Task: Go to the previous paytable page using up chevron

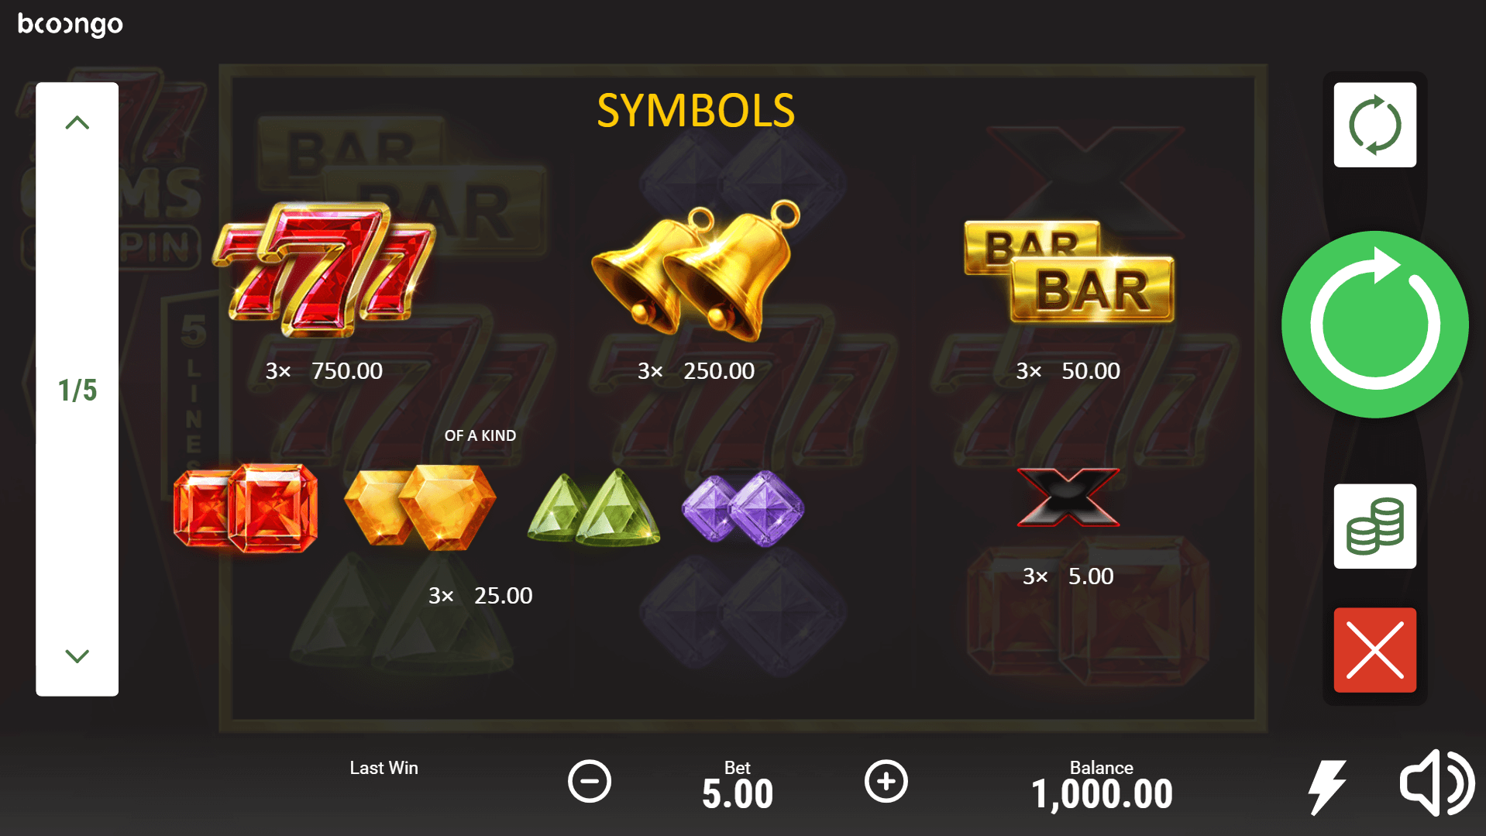Action: [77, 122]
